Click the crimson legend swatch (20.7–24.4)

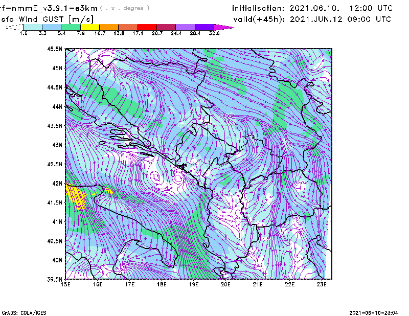tap(166, 27)
